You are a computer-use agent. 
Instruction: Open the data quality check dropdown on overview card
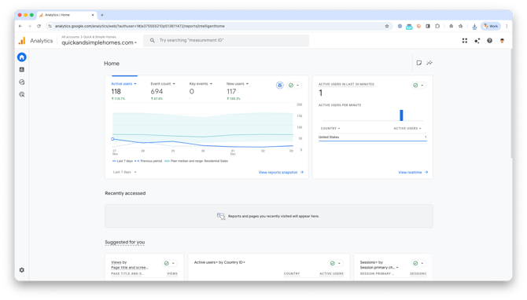click(293, 86)
